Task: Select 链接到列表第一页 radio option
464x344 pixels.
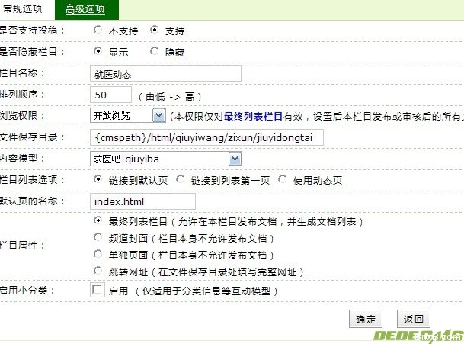Action: [180, 180]
